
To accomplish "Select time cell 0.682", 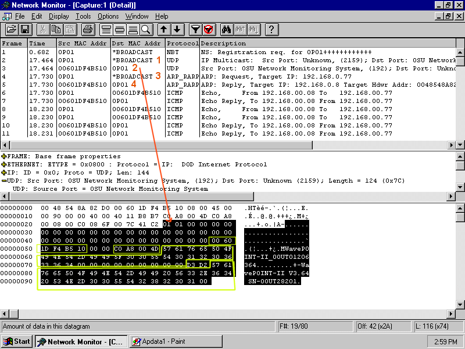I will point(39,52).
